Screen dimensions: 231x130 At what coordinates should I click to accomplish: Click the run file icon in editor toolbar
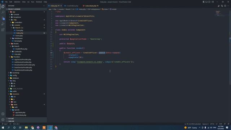[x=219, y=6]
